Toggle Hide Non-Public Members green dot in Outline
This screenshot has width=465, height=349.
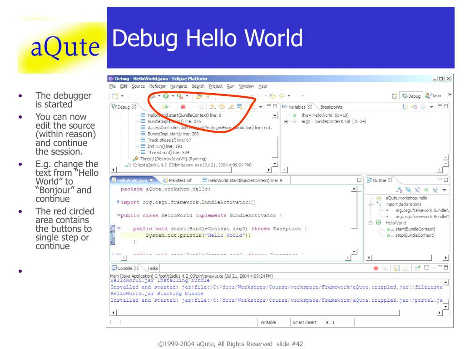click(x=426, y=190)
